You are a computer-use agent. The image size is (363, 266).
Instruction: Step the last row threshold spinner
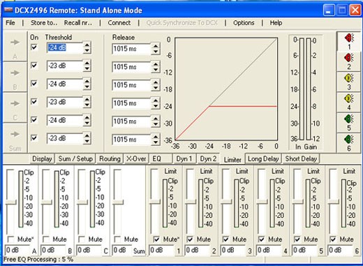tap(87, 138)
